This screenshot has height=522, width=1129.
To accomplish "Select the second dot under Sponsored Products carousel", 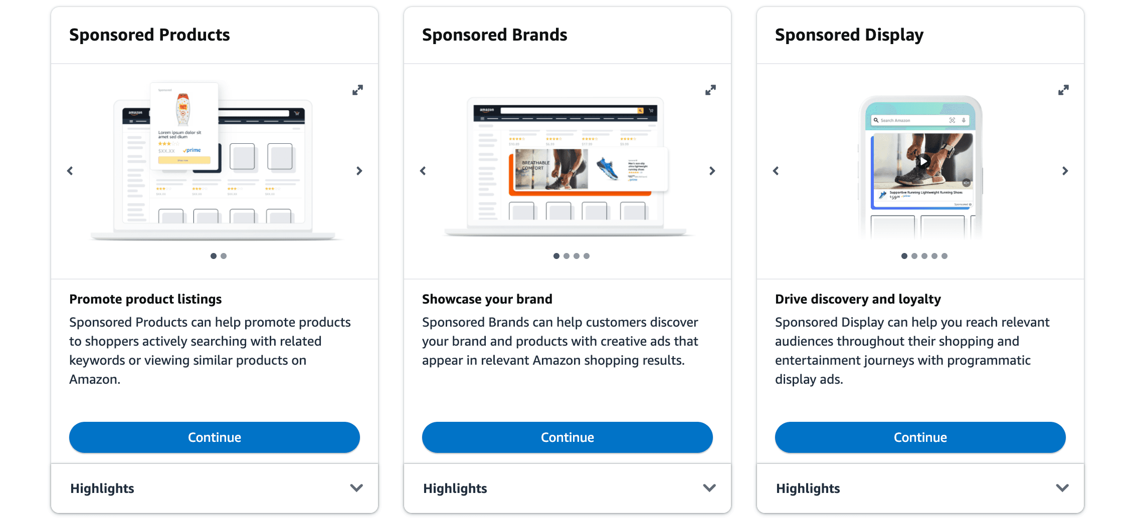I will pyautogui.click(x=224, y=256).
